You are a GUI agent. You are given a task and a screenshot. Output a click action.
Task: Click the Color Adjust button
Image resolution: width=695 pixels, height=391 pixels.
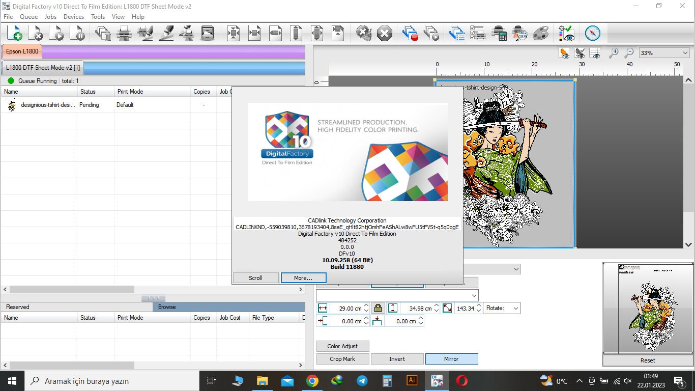click(x=342, y=346)
